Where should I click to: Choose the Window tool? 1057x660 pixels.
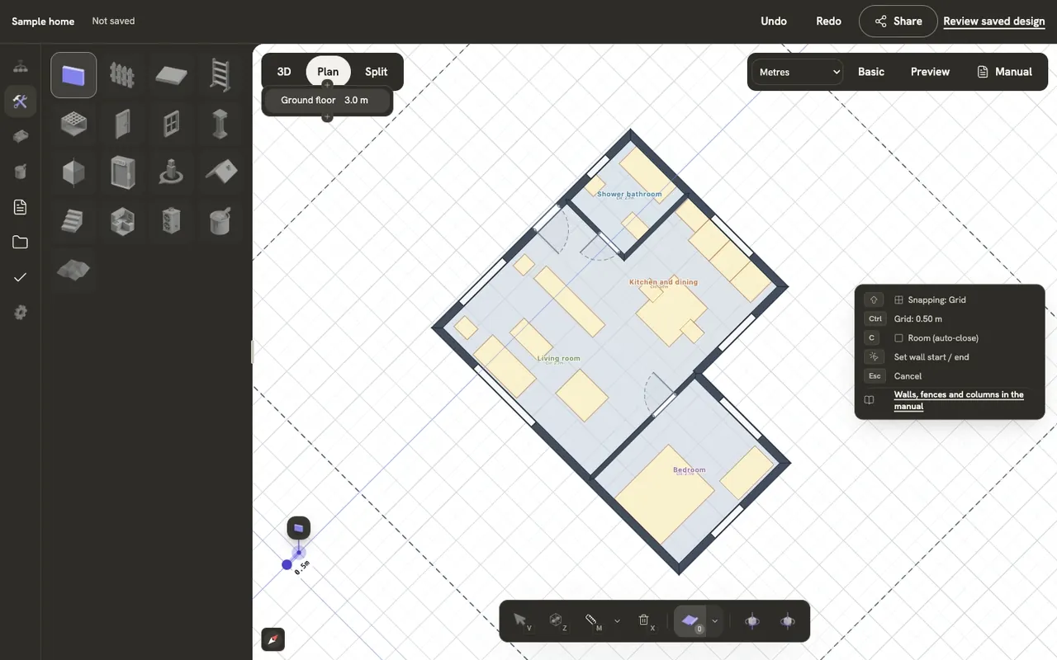coord(171,124)
